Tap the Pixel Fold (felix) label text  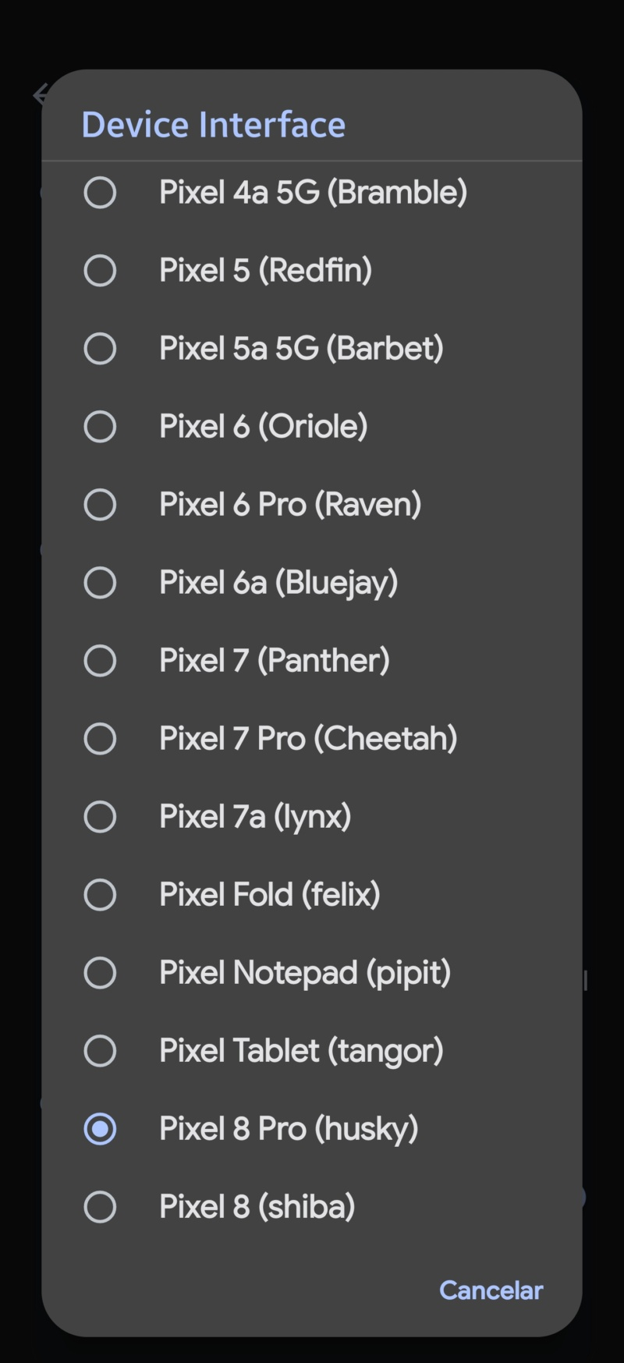pyautogui.click(x=270, y=895)
